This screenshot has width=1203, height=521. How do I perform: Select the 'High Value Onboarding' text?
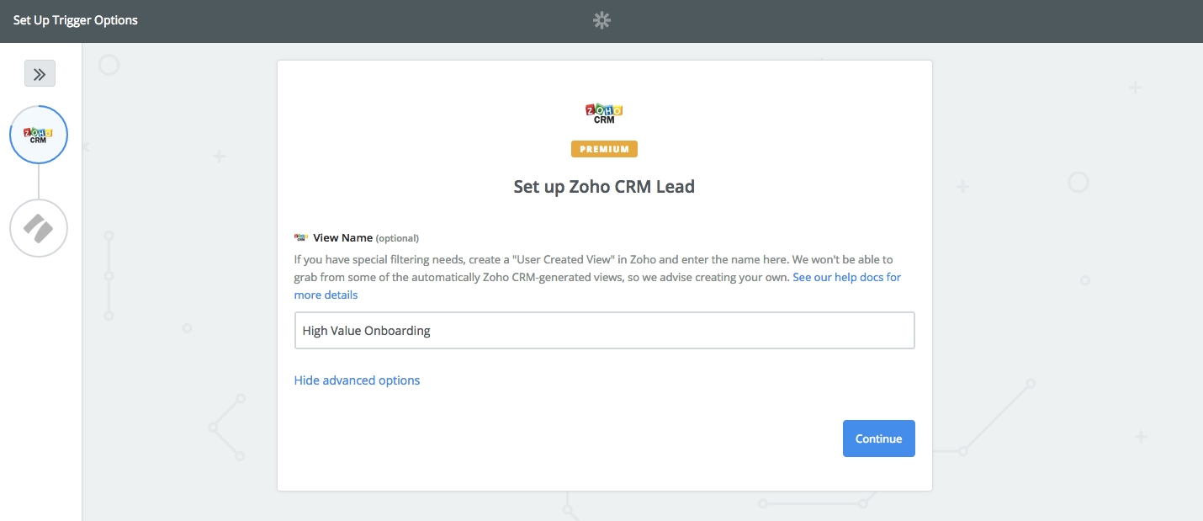click(x=366, y=331)
